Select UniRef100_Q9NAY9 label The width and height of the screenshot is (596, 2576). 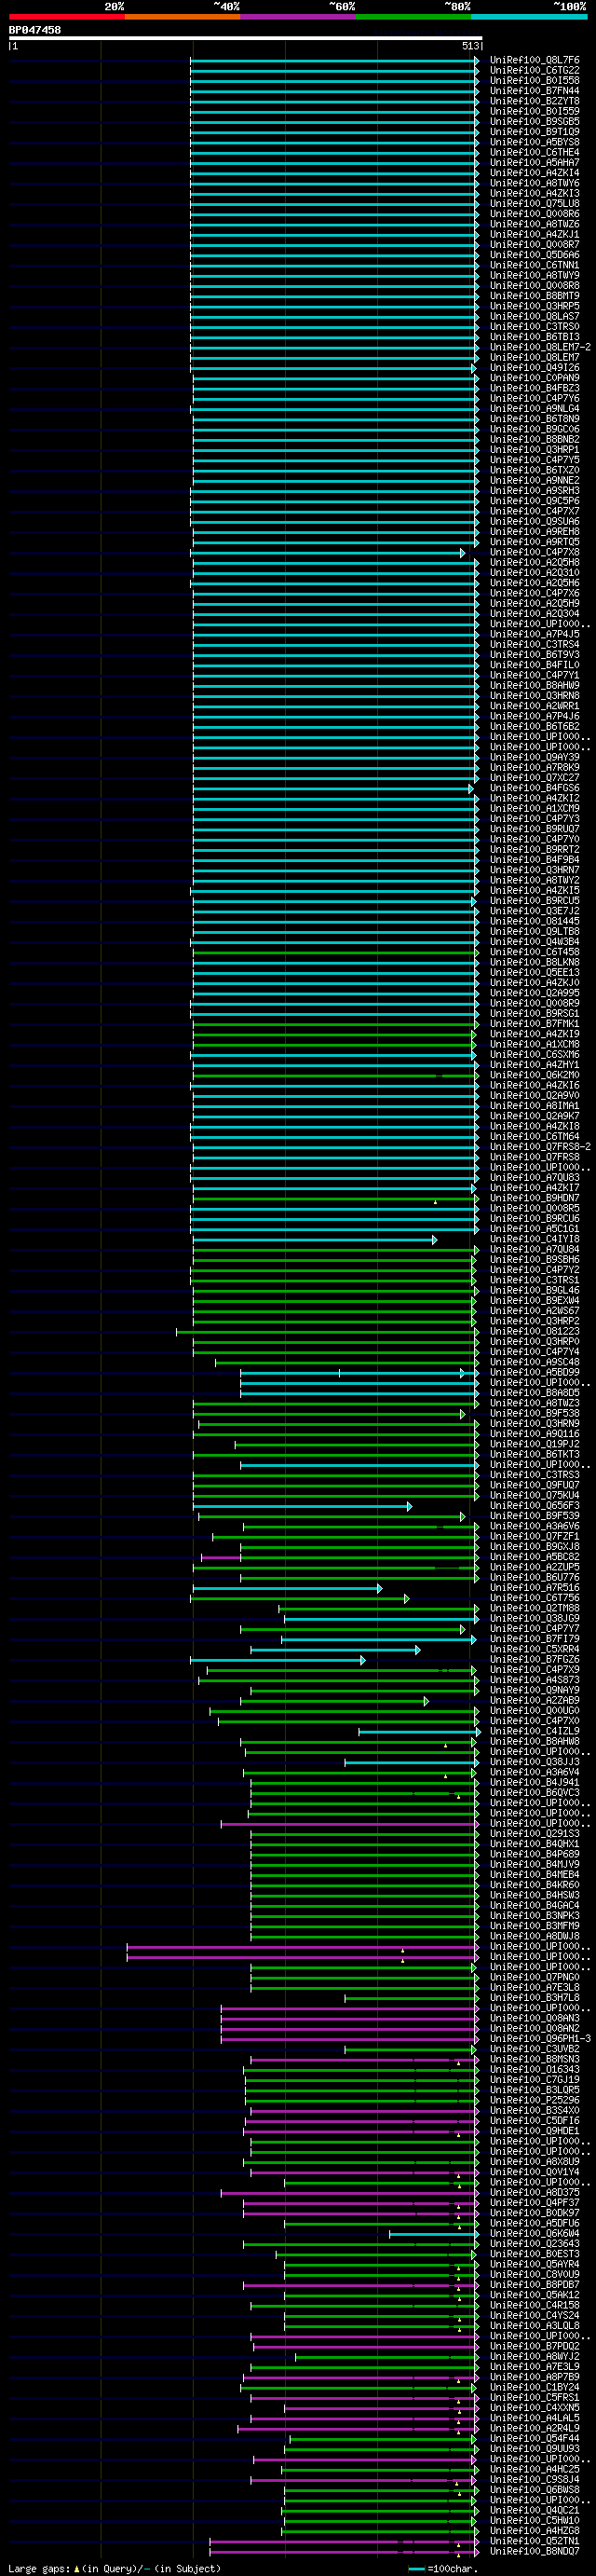[534, 1690]
